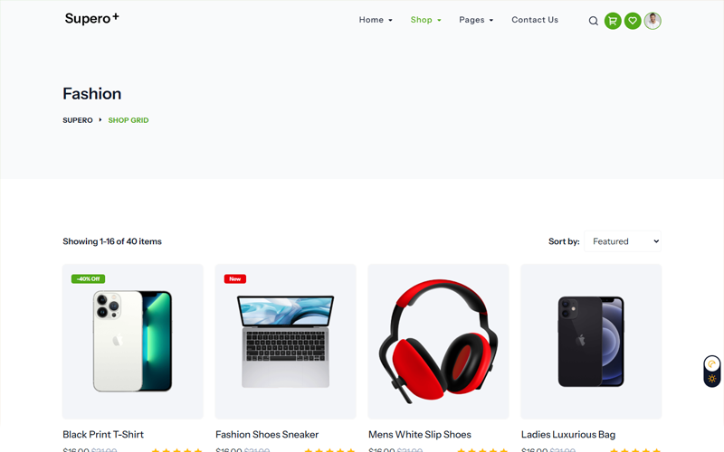724x452 pixels.
Task: Open Ladies Luxurious Bag product title
Action: coord(568,435)
